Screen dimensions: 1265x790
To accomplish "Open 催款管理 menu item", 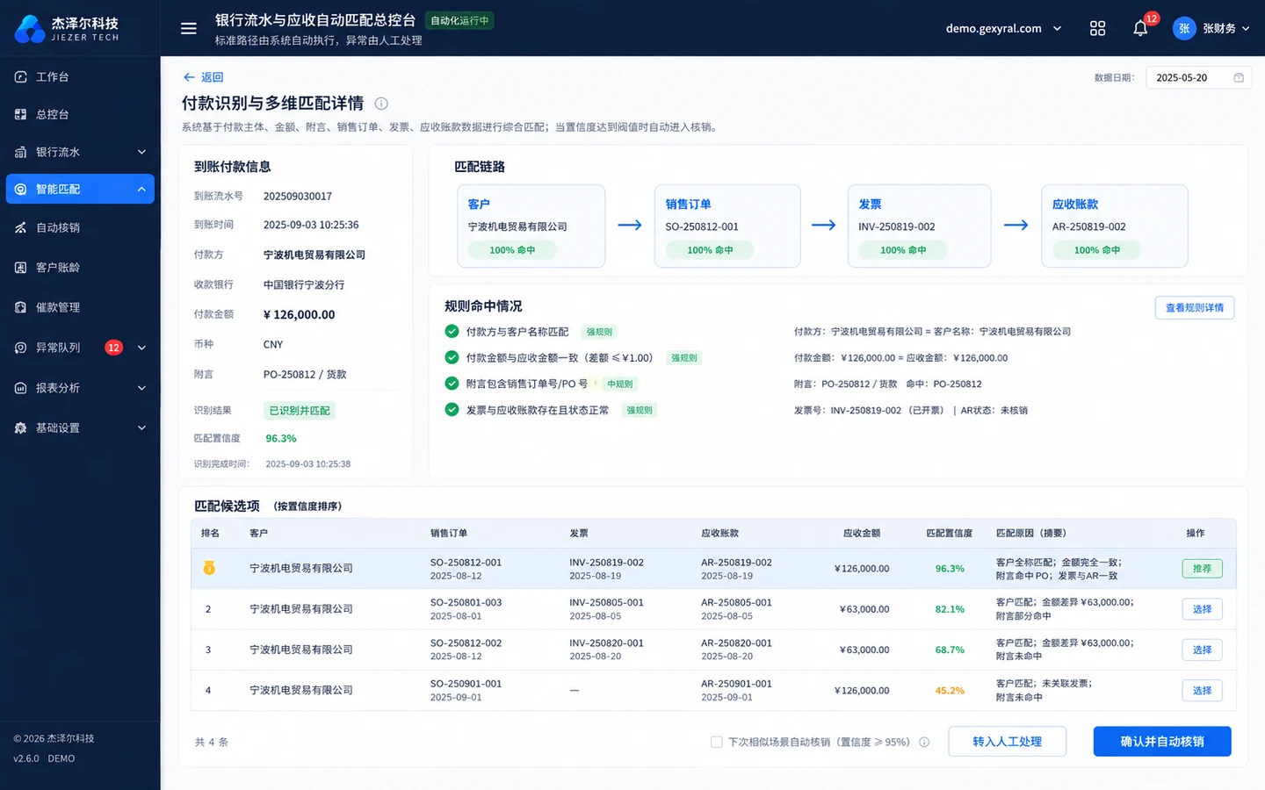I will (80, 307).
